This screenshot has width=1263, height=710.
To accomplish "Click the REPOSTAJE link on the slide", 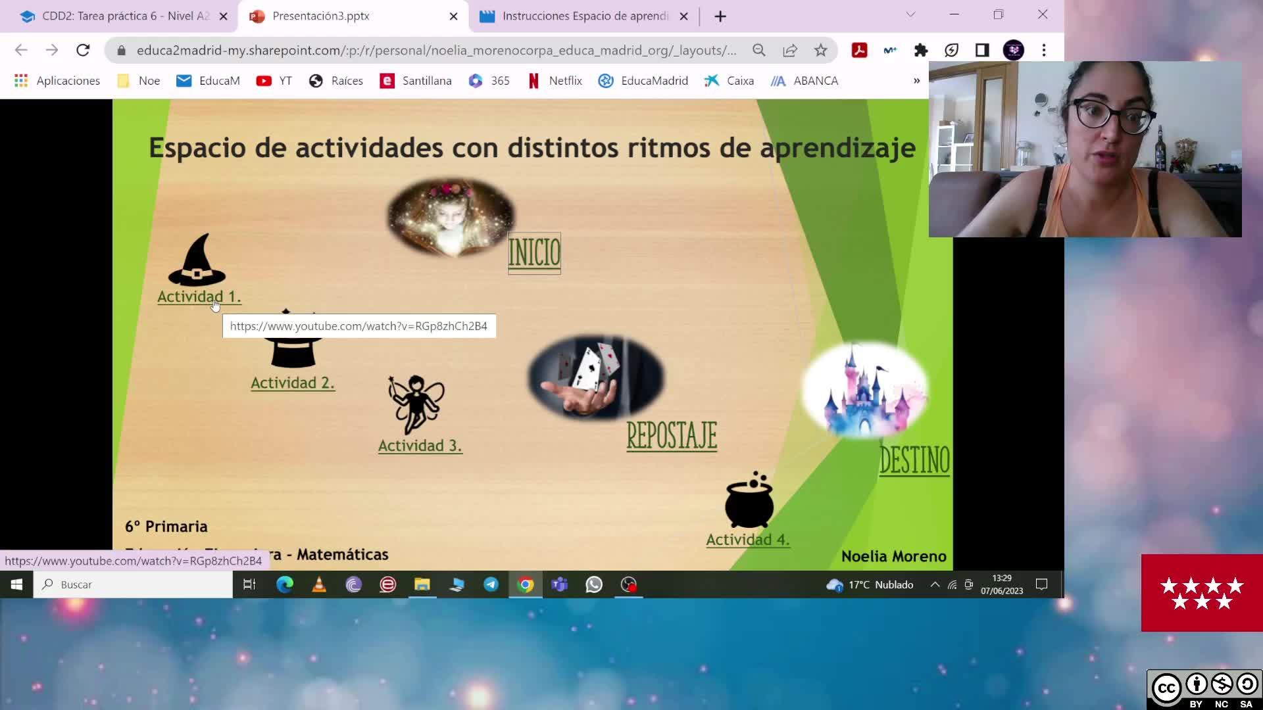I will [672, 436].
